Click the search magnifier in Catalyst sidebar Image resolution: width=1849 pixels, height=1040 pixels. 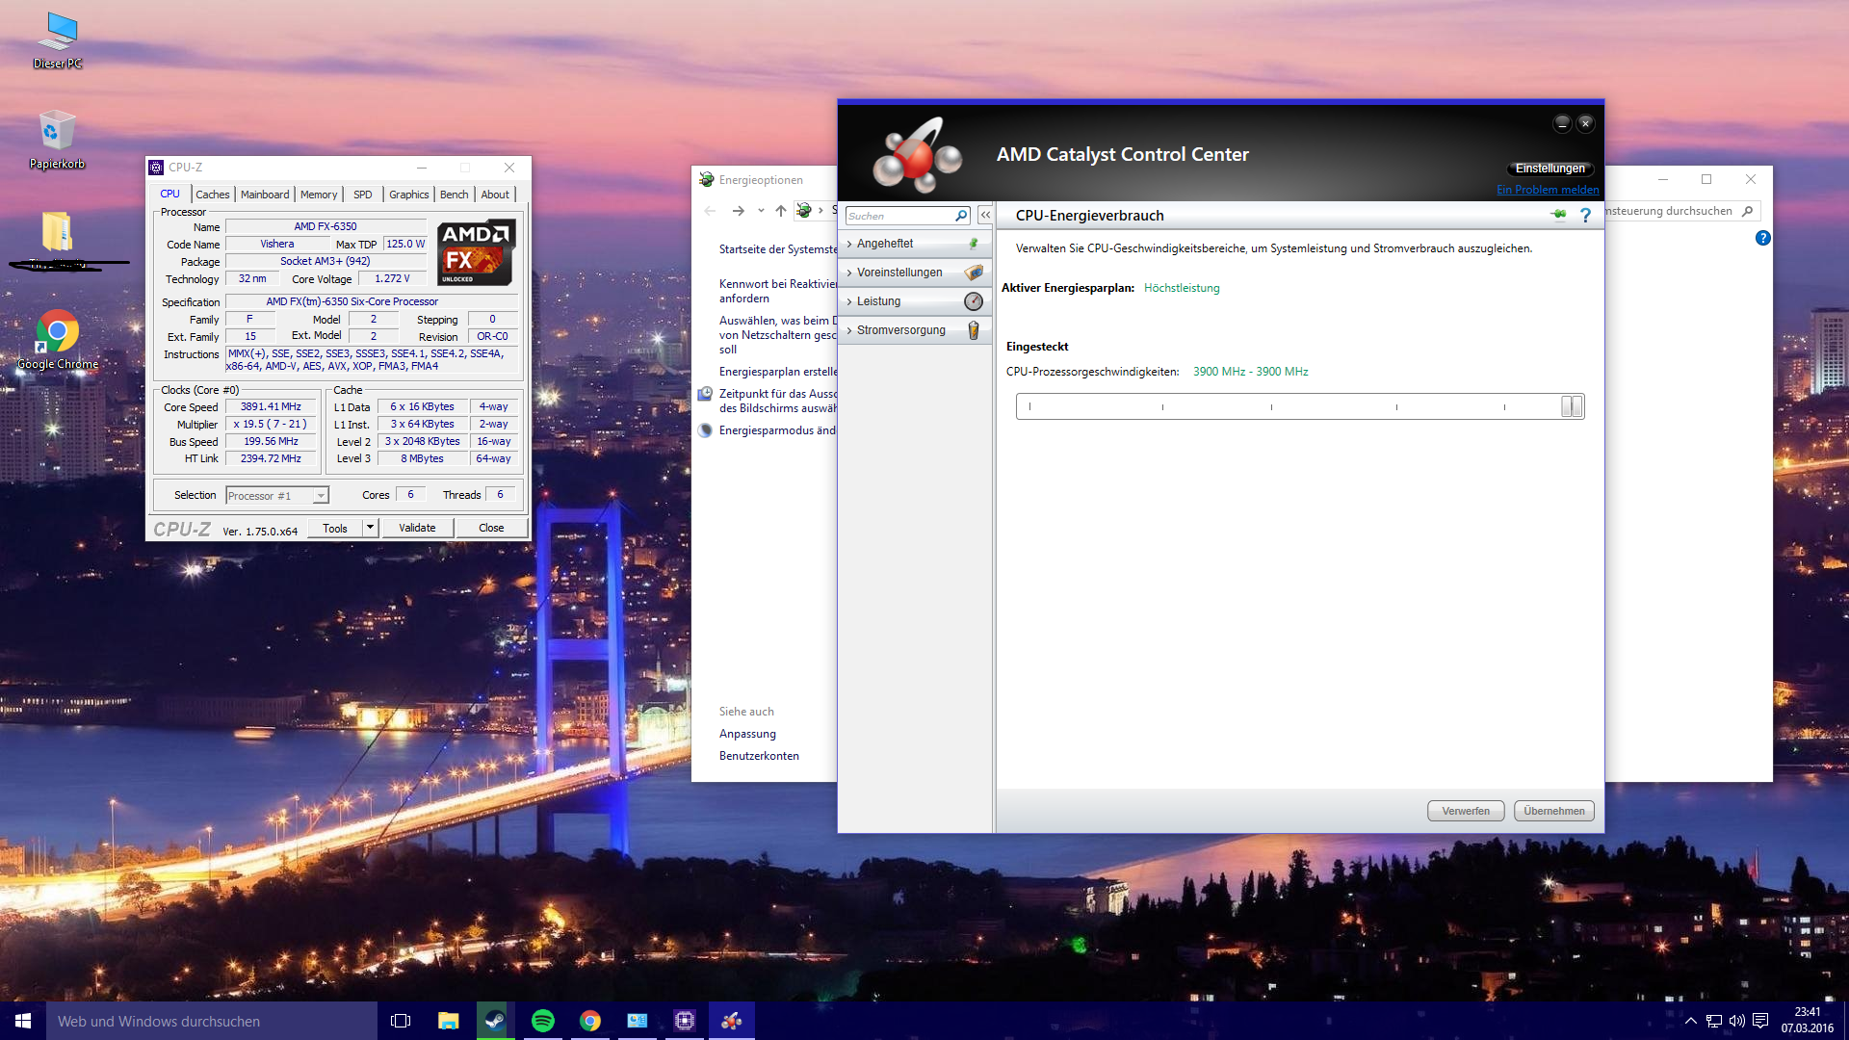(x=960, y=216)
